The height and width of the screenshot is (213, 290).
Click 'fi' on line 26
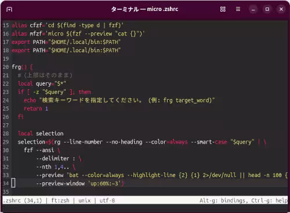20,117
